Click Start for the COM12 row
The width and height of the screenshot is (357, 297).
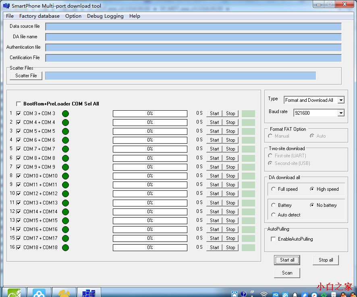click(x=214, y=194)
